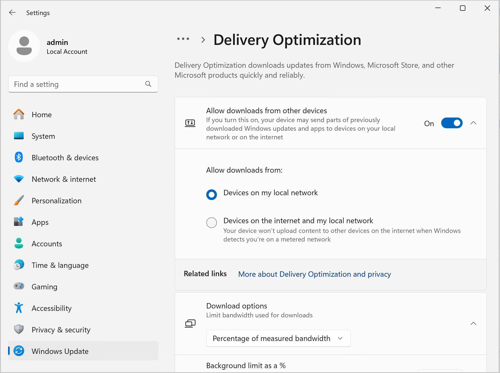500x373 pixels.
Task: Click the search magnifier icon
Action: [148, 84]
